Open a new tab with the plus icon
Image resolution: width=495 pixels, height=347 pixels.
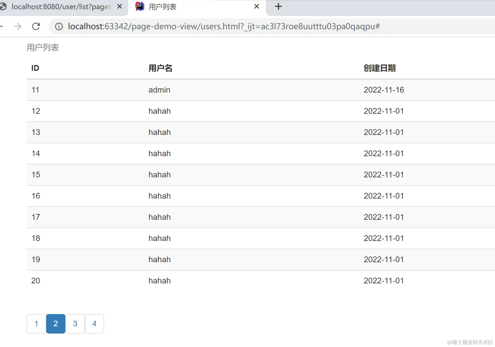[x=278, y=6]
